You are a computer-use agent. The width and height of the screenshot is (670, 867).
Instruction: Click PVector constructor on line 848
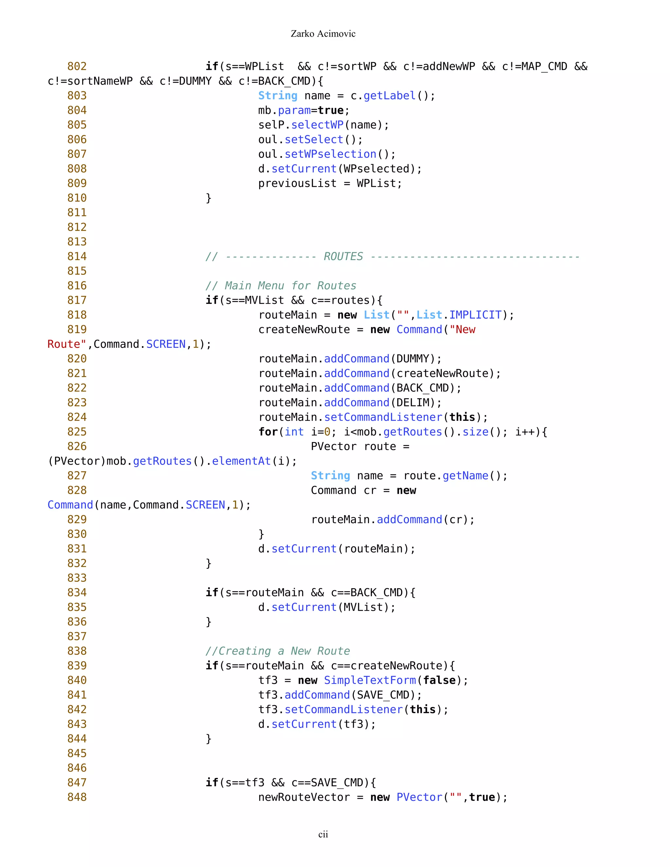coord(419,797)
